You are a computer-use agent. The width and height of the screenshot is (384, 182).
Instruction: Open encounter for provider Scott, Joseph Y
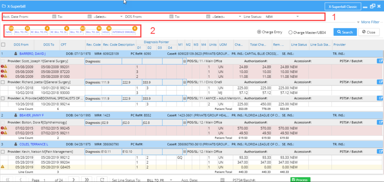379,61
